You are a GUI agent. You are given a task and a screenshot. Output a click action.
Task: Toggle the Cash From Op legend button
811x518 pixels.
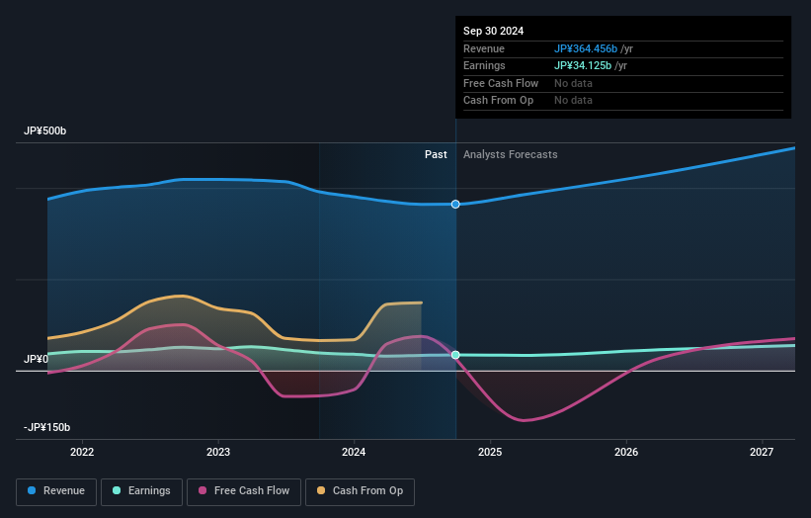[360, 491]
